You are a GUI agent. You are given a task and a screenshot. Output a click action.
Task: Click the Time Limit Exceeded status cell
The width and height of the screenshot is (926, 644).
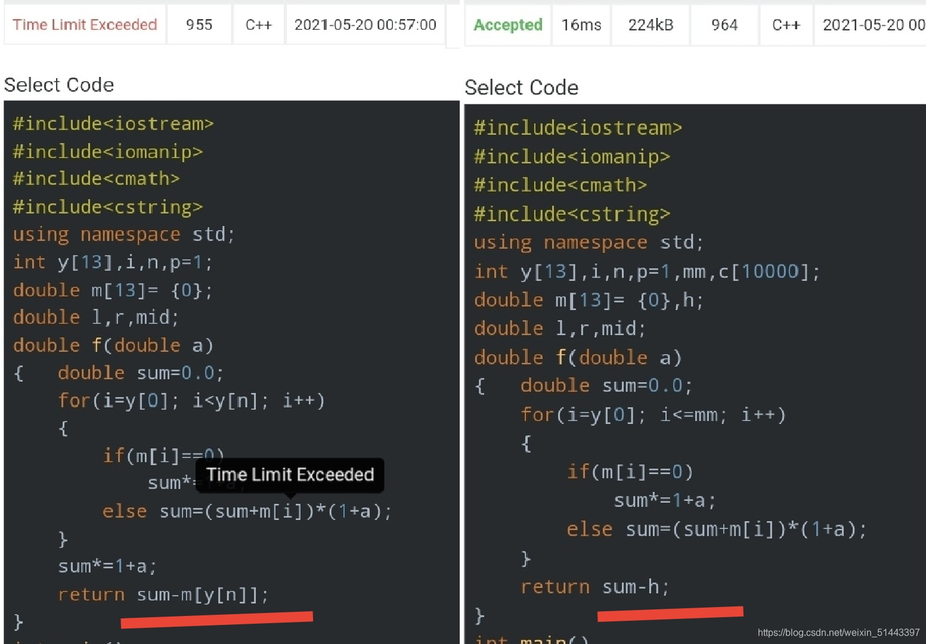tap(84, 24)
